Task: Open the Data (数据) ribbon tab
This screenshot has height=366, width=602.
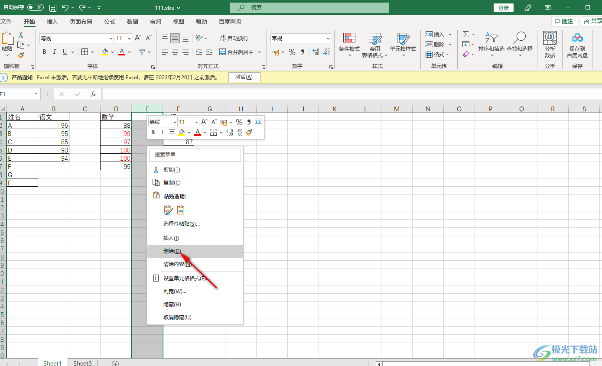Action: [133, 22]
